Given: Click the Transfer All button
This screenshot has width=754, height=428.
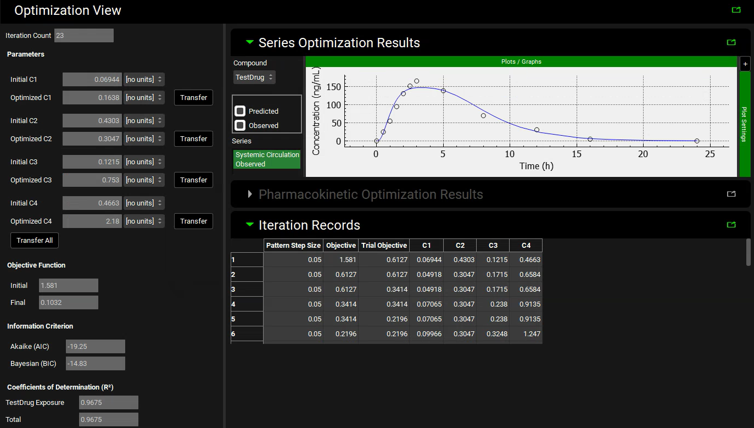Looking at the screenshot, I should [x=35, y=241].
